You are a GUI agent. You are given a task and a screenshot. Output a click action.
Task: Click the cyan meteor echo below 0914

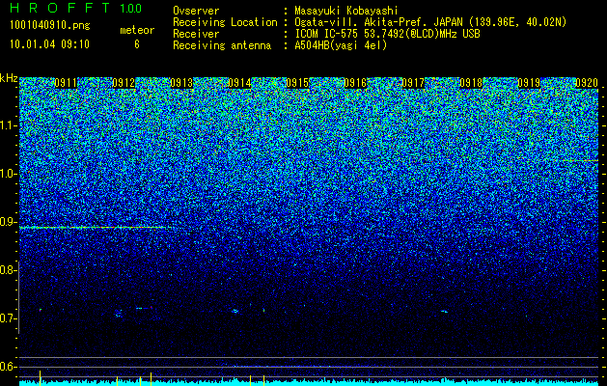tap(235, 311)
